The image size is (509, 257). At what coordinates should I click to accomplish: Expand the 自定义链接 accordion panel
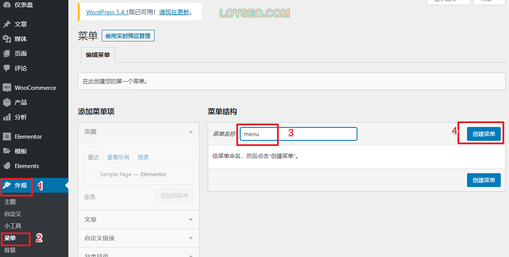click(x=139, y=238)
